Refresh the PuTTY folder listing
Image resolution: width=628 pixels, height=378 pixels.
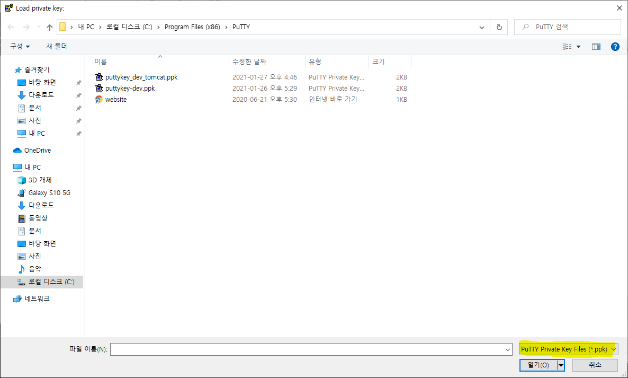tap(499, 27)
